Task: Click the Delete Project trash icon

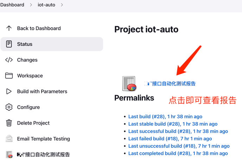Action: [9, 123]
